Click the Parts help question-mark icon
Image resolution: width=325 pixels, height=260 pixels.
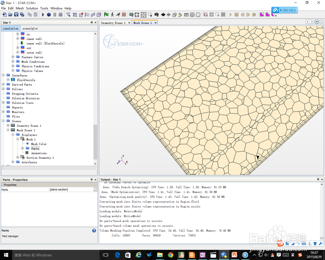coord(94,230)
